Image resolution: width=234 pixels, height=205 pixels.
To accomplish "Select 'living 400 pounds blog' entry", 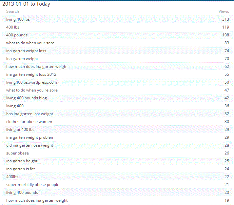I will click(27, 98).
